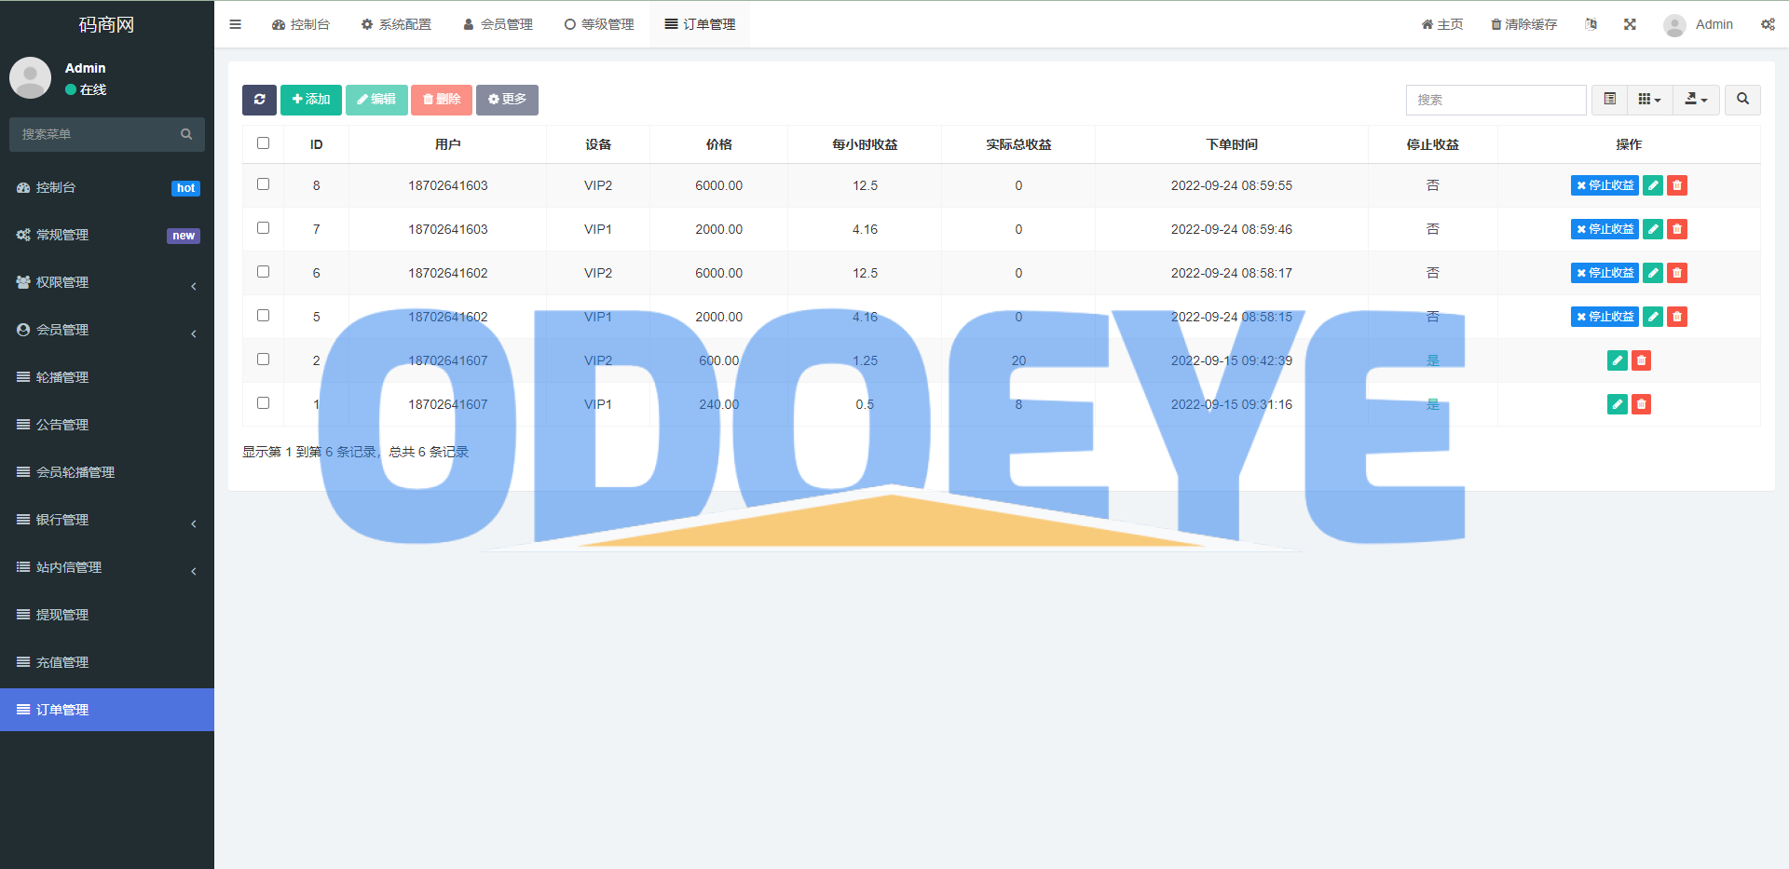Tick the checkbox for order ID 5
1789x869 pixels.
click(263, 316)
